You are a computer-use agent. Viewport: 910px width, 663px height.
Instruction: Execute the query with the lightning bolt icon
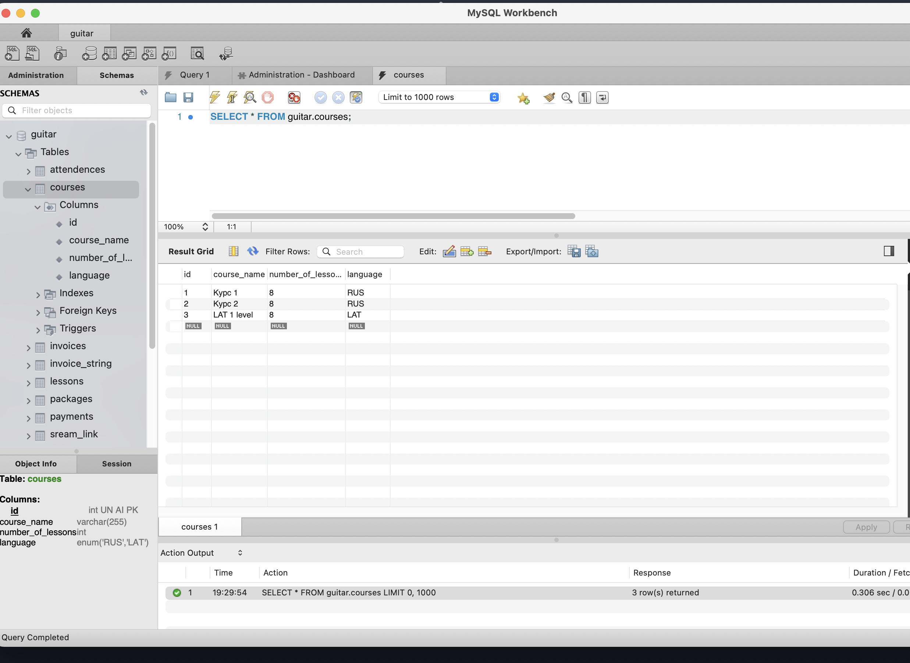214,97
